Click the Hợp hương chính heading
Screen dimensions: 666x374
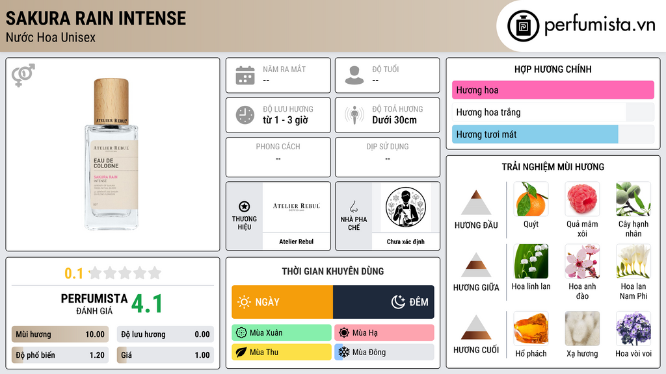click(x=553, y=69)
